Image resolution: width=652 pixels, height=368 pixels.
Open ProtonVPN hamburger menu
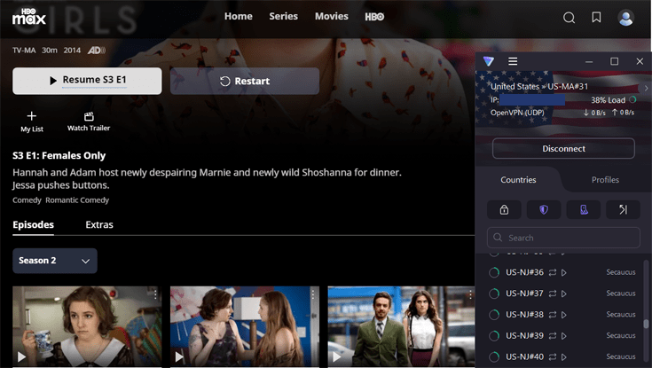coord(513,61)
